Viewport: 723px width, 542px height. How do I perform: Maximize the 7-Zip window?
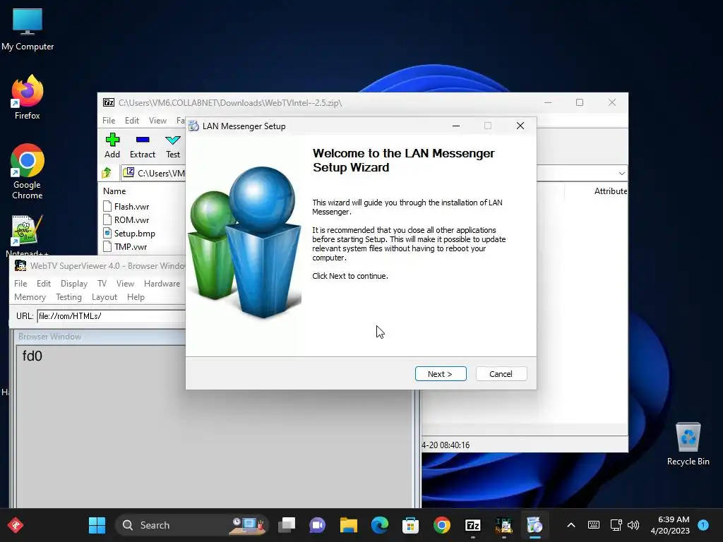pos(580,102)
